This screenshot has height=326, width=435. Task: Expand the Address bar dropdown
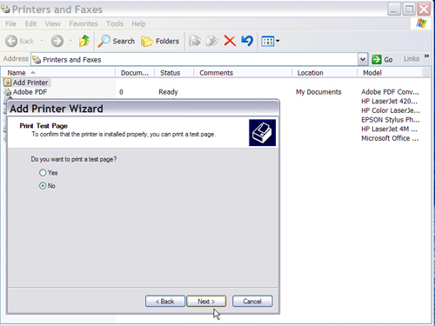pyautogui.click(x=363, y=59)
